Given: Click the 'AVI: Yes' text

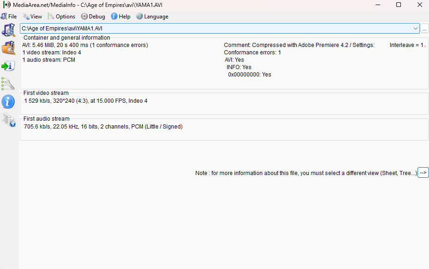Looking at the screenshot, I should [x=235, y=60].
